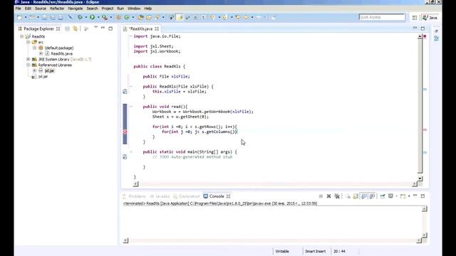The width and height of the screenshot is (456, 256).
Task: Click the Open Task folder icon
Action: (149, 17)
